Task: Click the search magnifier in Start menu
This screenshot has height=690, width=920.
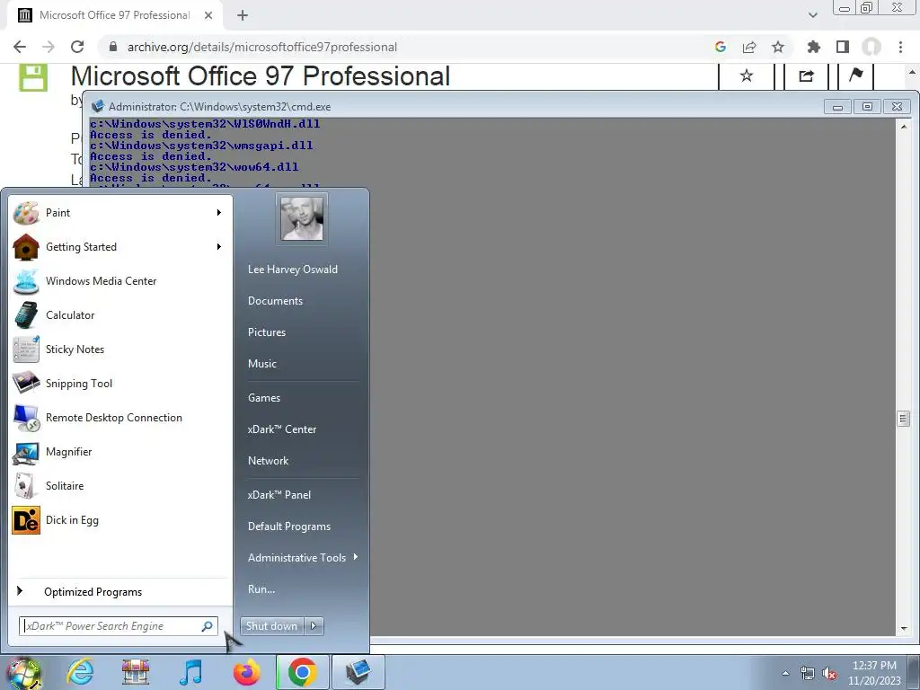Action: coord(208,626)
